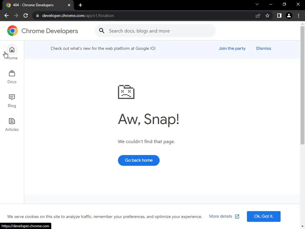Click the search magnifier icon
305x229 pixels.
click(102, 31)
